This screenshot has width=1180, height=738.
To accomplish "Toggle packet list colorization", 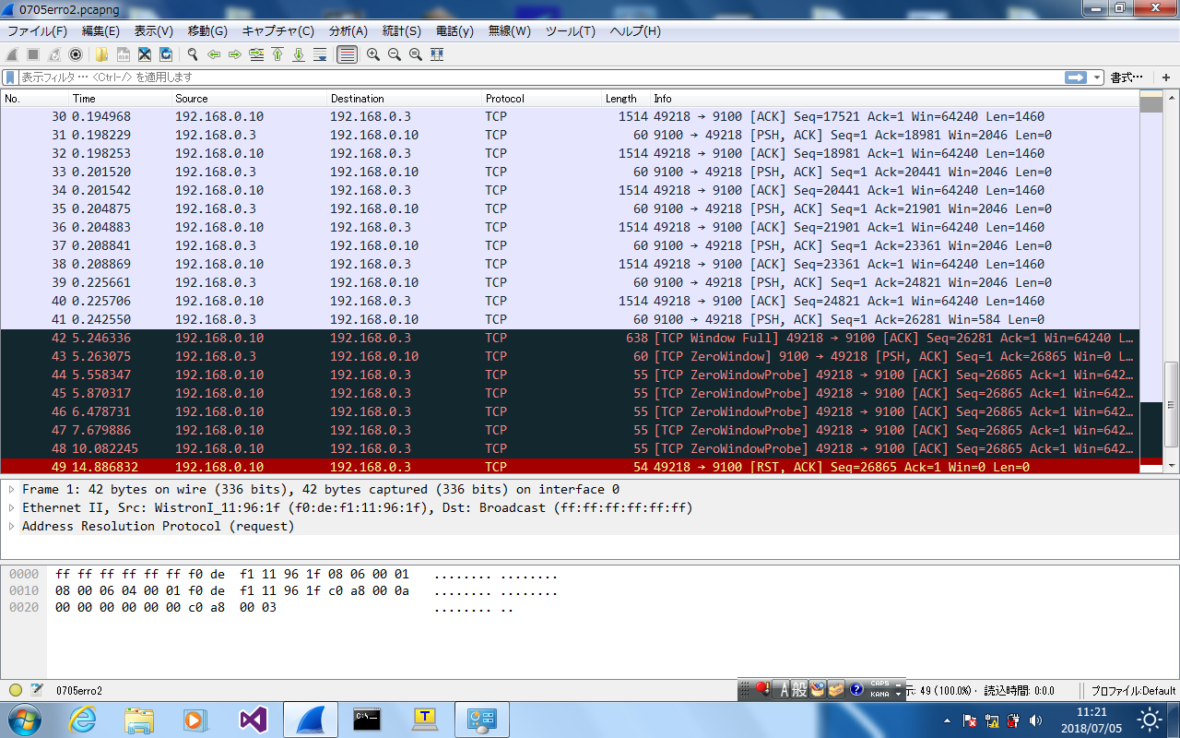I will (x=348, y=54).
